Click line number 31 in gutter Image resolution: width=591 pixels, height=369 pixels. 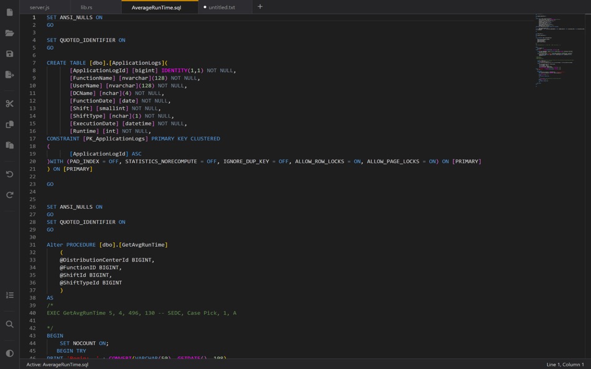[33, 245]
